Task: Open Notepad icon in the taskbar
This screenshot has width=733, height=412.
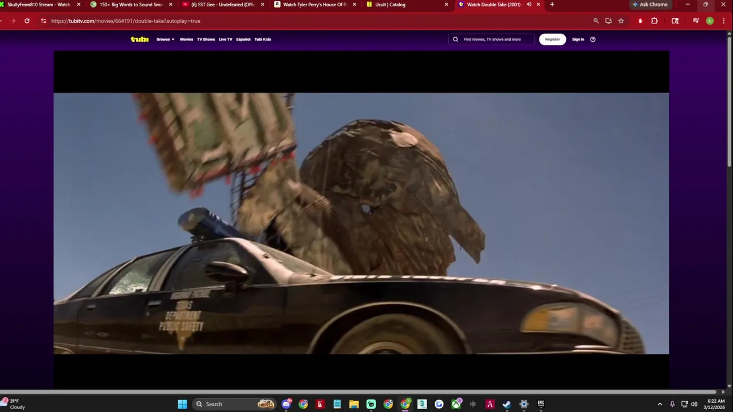Action: (x=337, y=404)
